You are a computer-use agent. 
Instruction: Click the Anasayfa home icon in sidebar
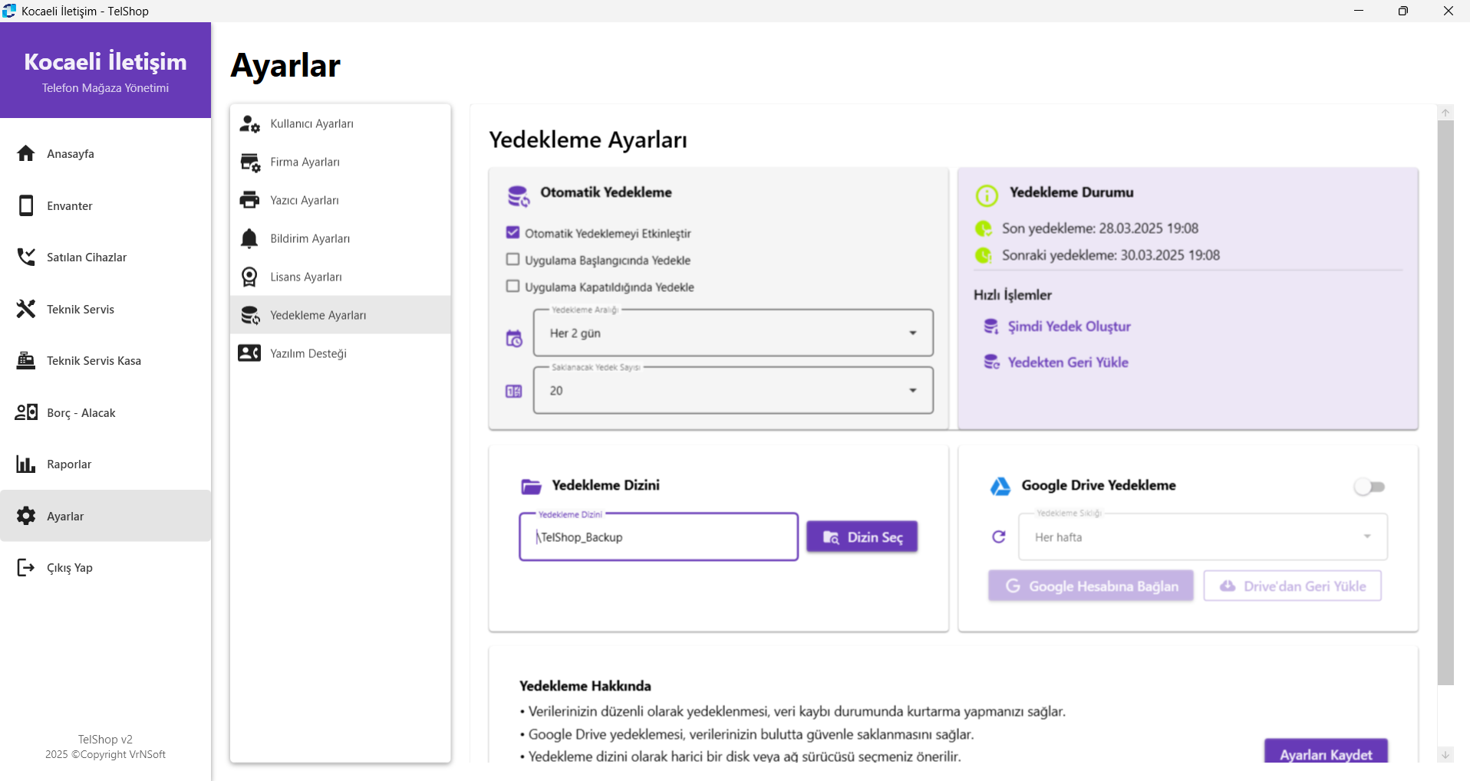click(x=26, y=153)
